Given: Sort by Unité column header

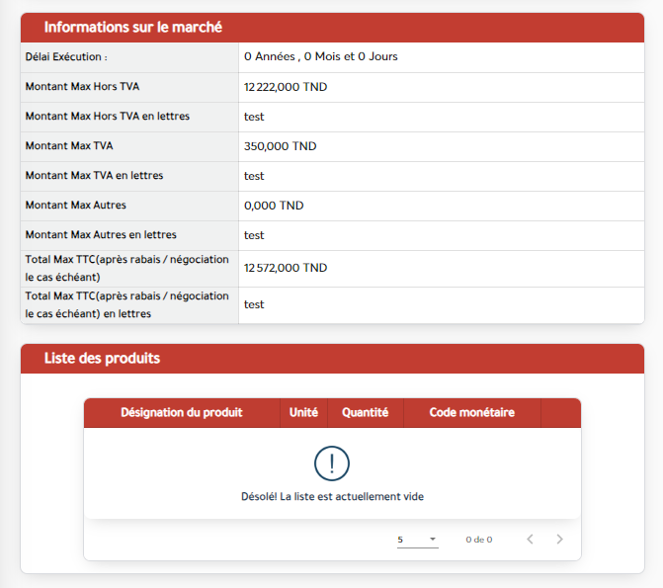Looking at the screenshot, I should 303,413.
